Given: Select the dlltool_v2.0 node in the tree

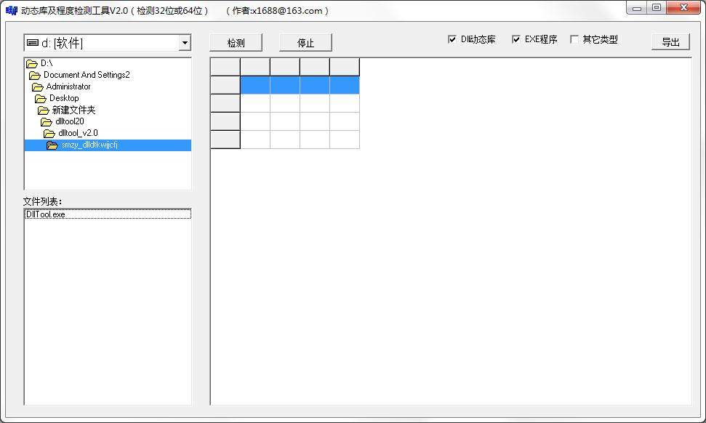Looking at the screenshot, I should [x=78, y=133].
